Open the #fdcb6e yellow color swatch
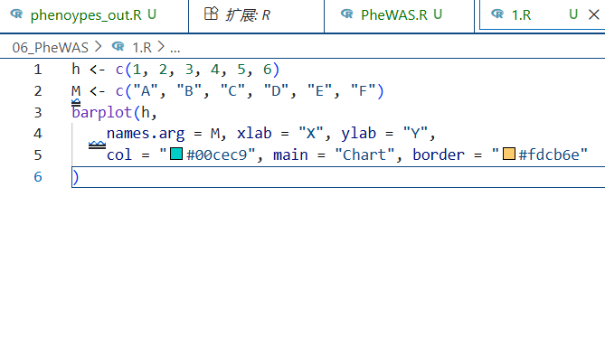Screen dimensions: 605x356 [509, 154]
